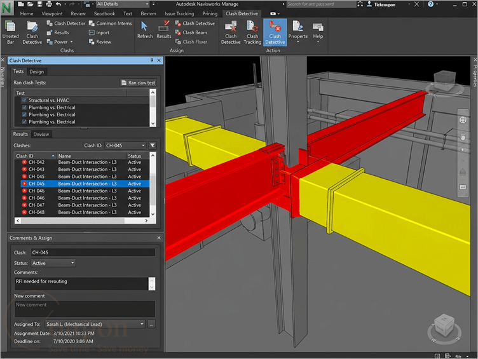The width and height of the screenshot is (478, 359).
Task: Click the Redo arrow icon
Action: click(x=72, y=4)
